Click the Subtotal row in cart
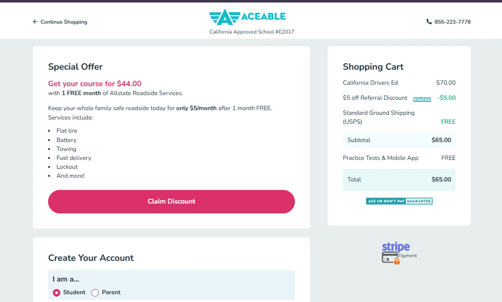 tap(399, 140)
